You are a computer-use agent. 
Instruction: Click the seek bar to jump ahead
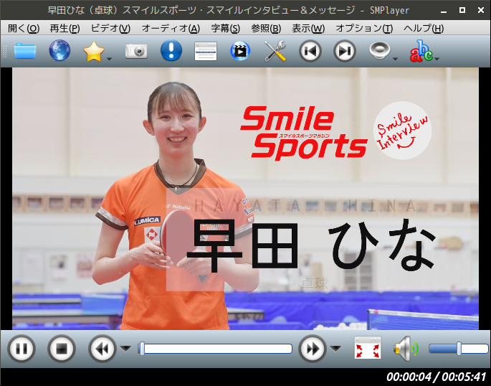pos(215,349)
